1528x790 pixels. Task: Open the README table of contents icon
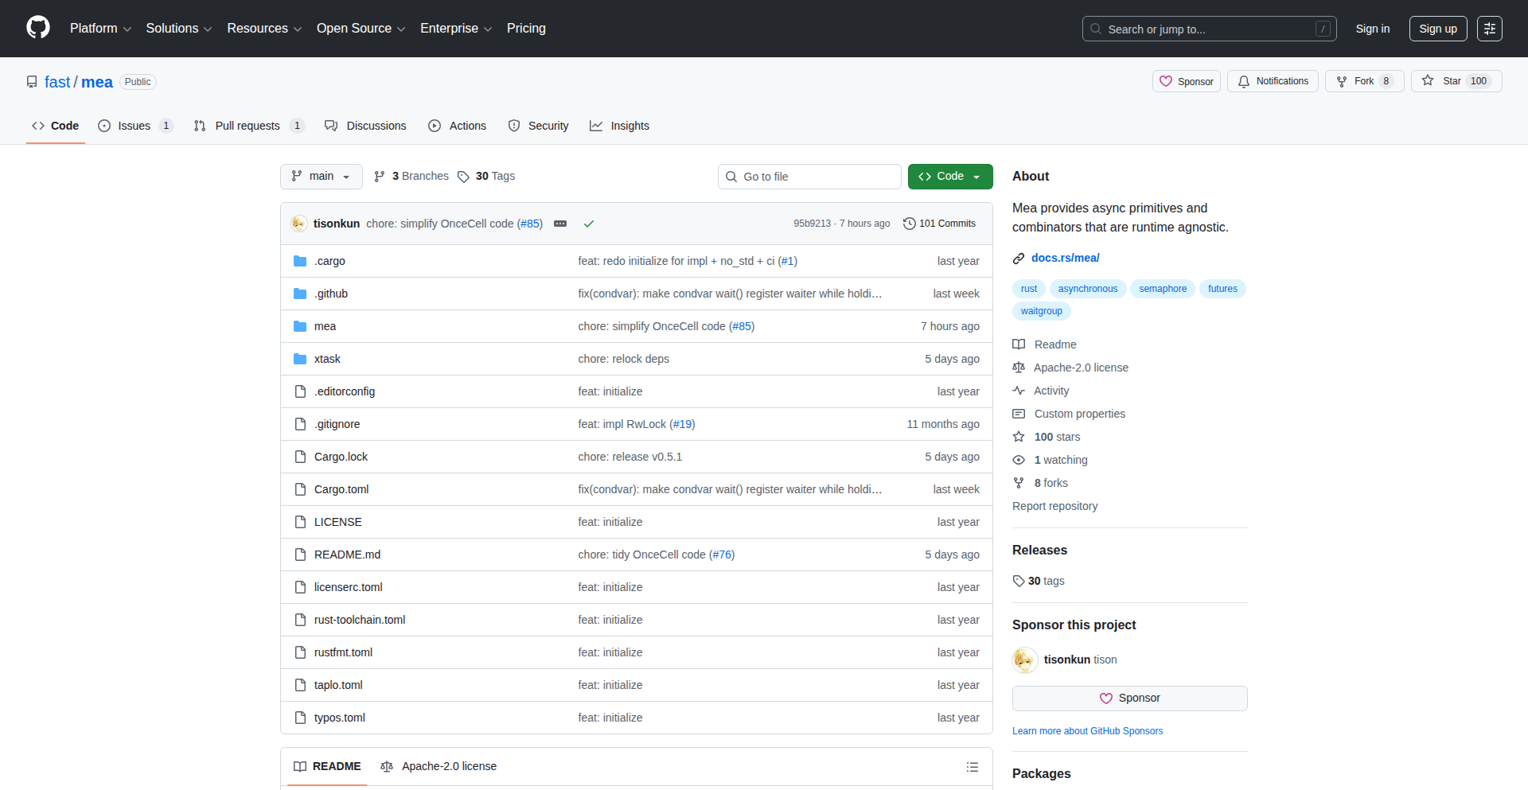[x=972, y=766]
